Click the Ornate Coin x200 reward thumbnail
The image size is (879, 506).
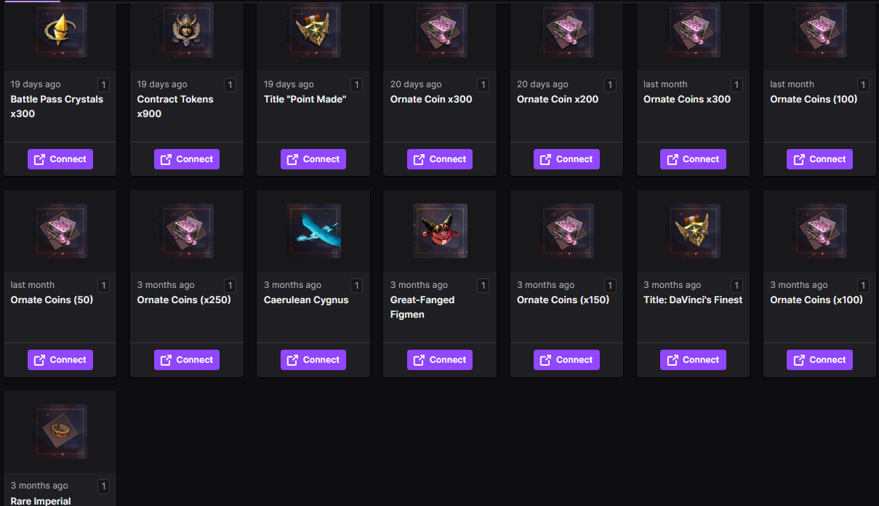pyautogui.click(x=566, y=31)
